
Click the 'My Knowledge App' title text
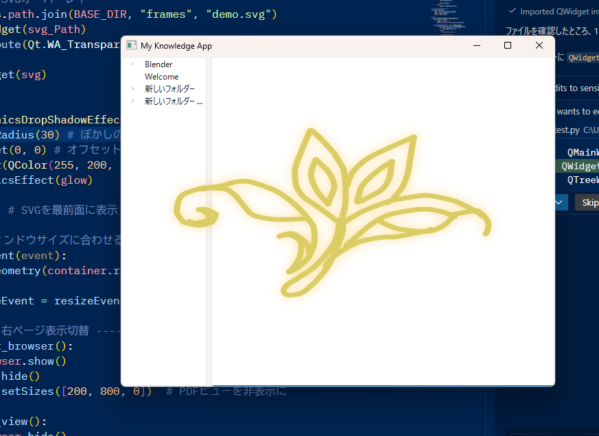pyautogui.click(x=176, y=46)
